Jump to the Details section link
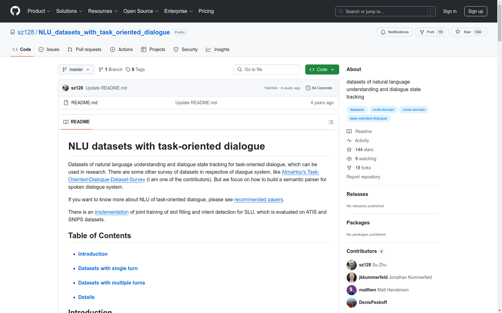Image resolution: width=502 pixels, height=313 pixels. pos(86,297)
